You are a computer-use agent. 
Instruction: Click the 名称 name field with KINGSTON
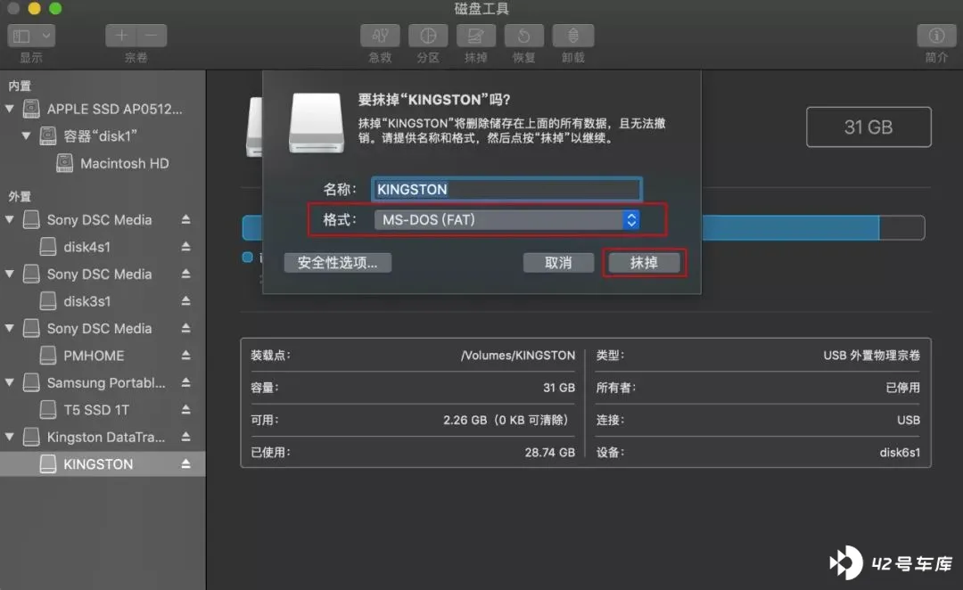pyautogui.click(x=506, y=189)
